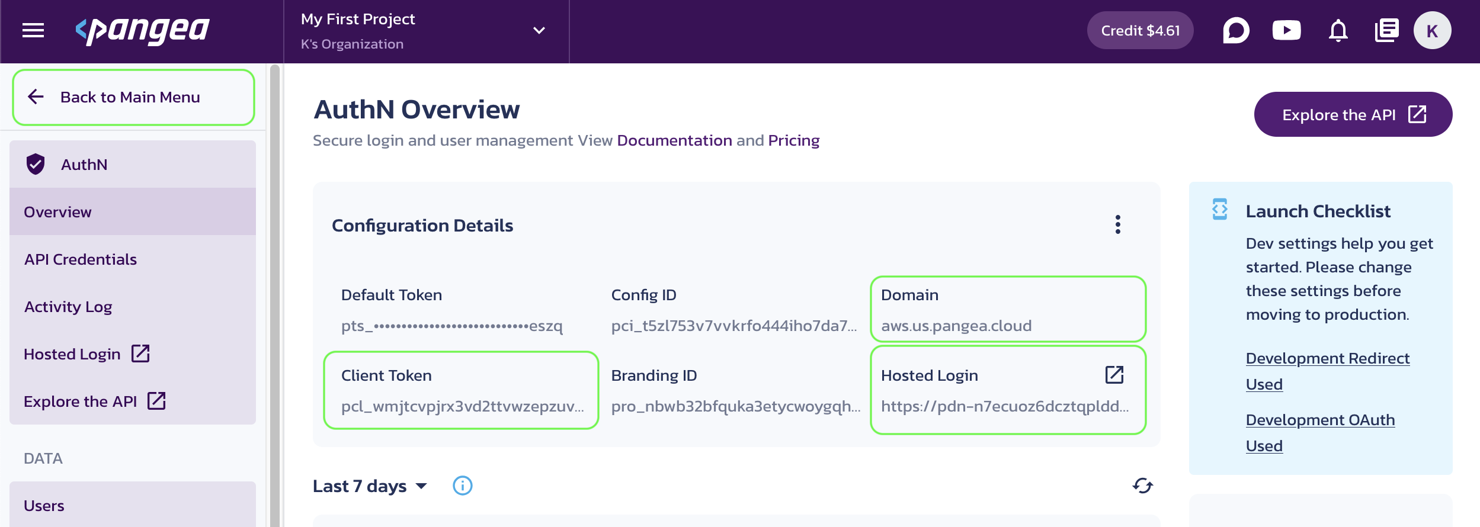The height and width of the screenshot is (527, 1480).
Task: Click the Launch Checklist heading
Action: click(x=1318, y=211)
